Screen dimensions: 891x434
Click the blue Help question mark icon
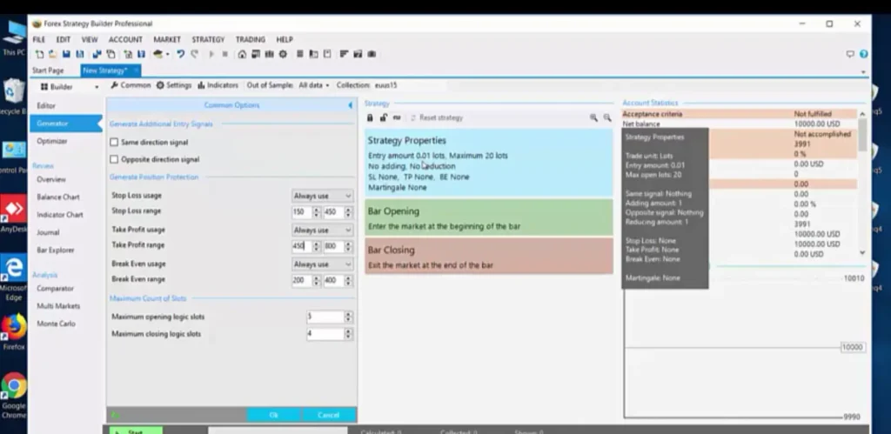coord(864,55)
